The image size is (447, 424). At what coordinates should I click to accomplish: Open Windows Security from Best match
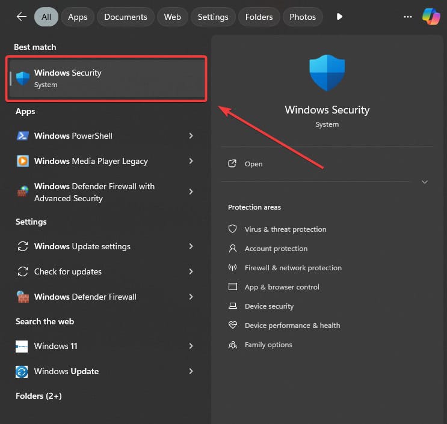point(106,79)
